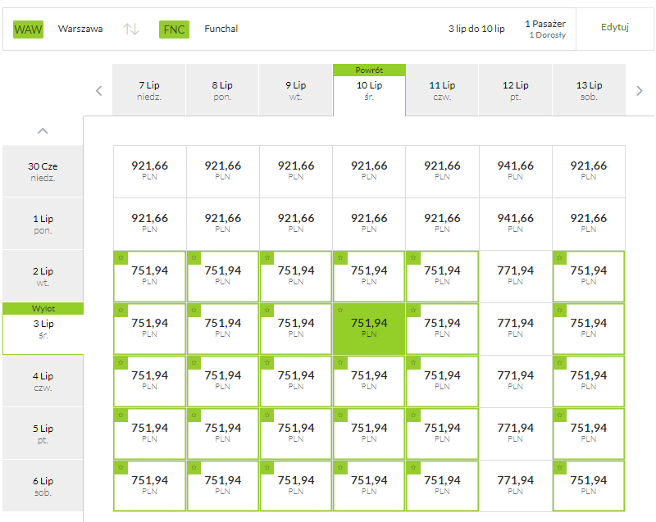Image resolution: width=656 pixels, height=522 pixels.
Task: Pick 921,66 PLN fare for 1 Lip and 9 Lip
Action: [296, 224]
